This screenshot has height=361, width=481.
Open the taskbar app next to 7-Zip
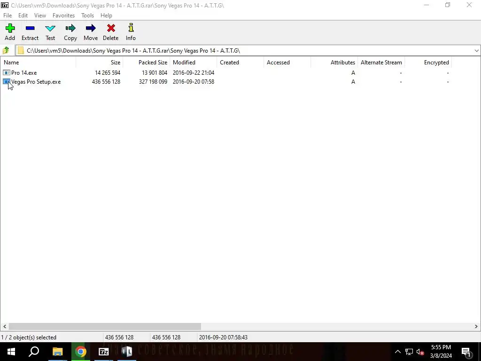click(127, 352)
